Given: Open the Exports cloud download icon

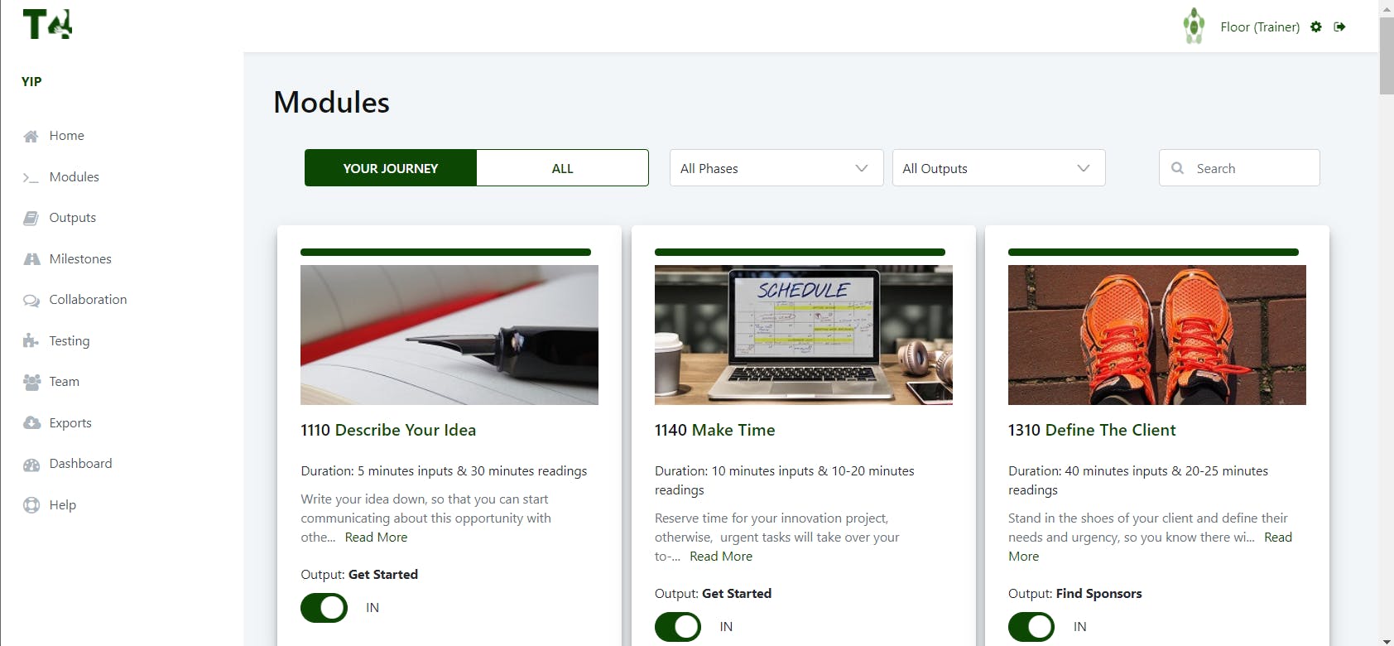Looking at the screenshot, I should [31, 423].
